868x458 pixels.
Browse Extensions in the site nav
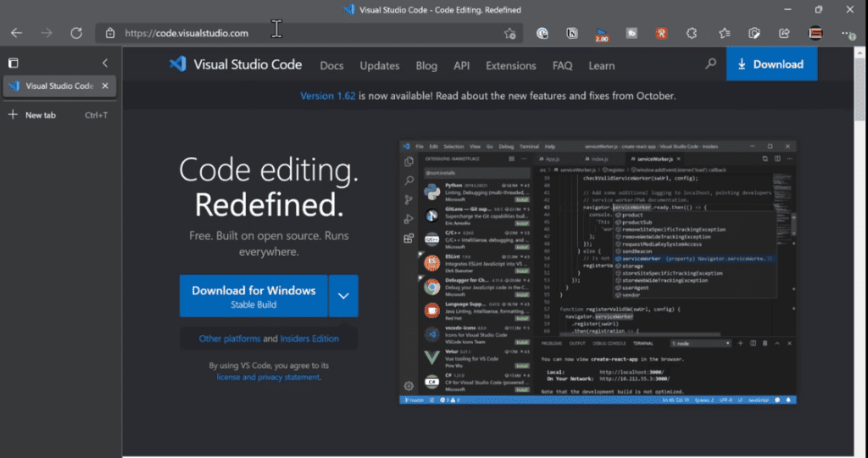[x=511, y=65]
